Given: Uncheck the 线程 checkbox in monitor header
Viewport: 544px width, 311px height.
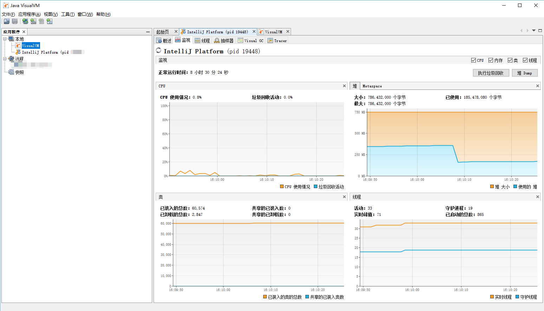Looking at the screenshot, I should click(525, 60).
